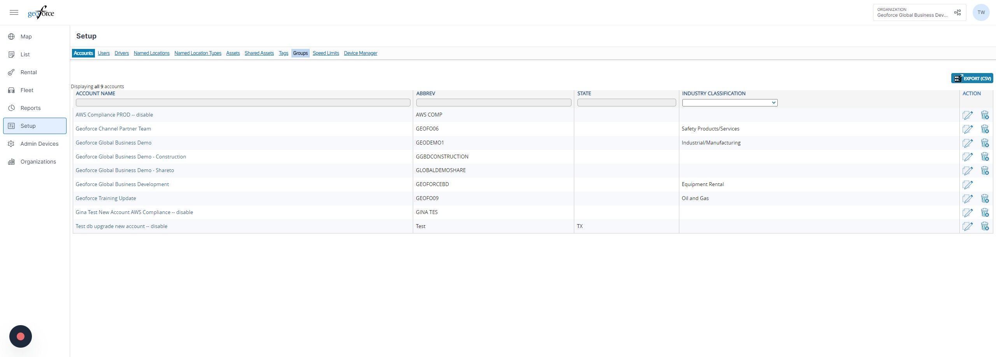Delete the GEODEMO1 account row
The height and width of the screenshot is (357, 996).
(x=985, y=143)
